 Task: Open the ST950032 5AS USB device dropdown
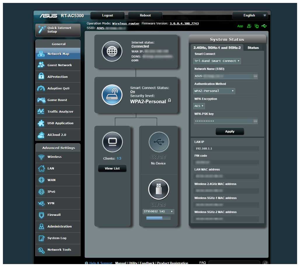pyautogui.click(x=158, y=211)
